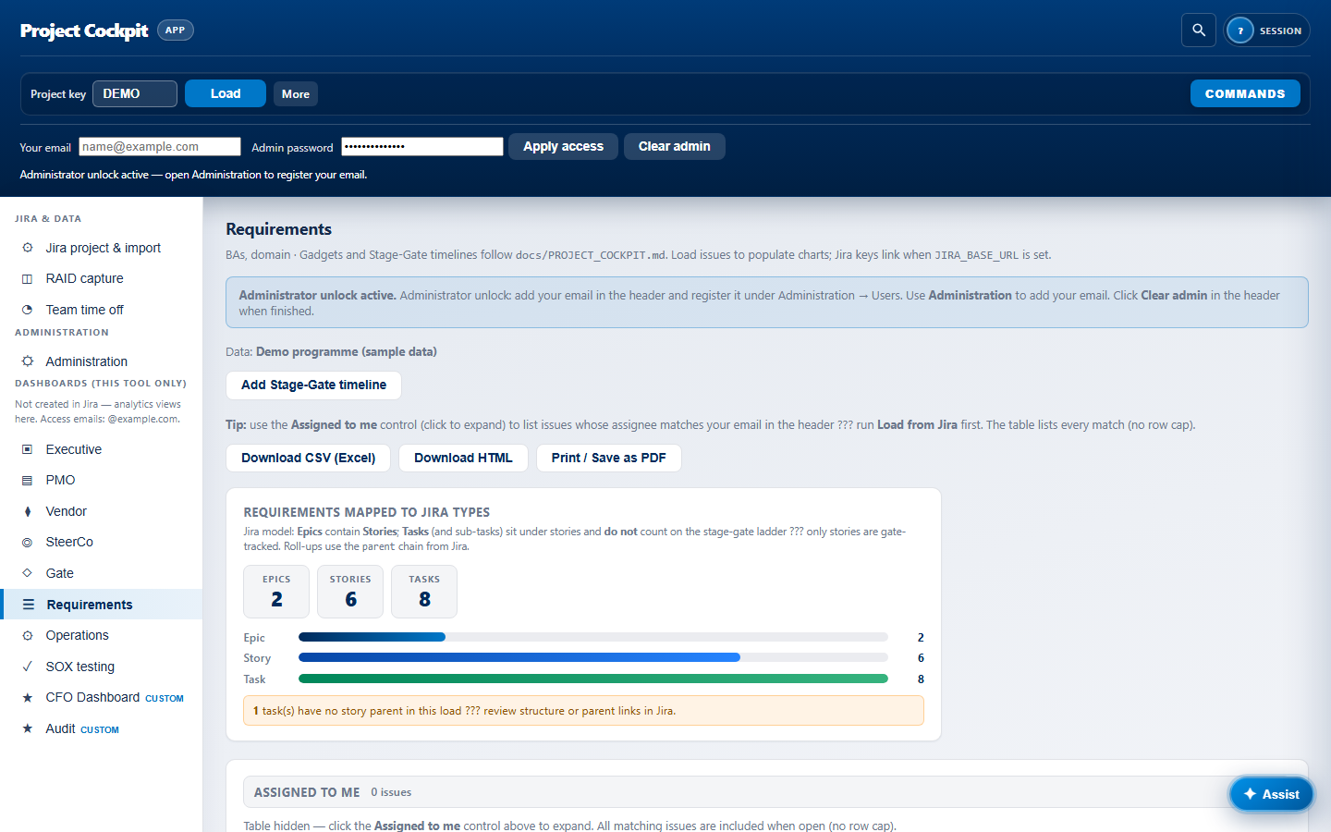
Task: Open the SteerCo dashboard
Action: pos(102,542)
